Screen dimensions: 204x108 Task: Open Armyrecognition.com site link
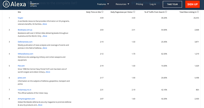(x=26, y=99)
